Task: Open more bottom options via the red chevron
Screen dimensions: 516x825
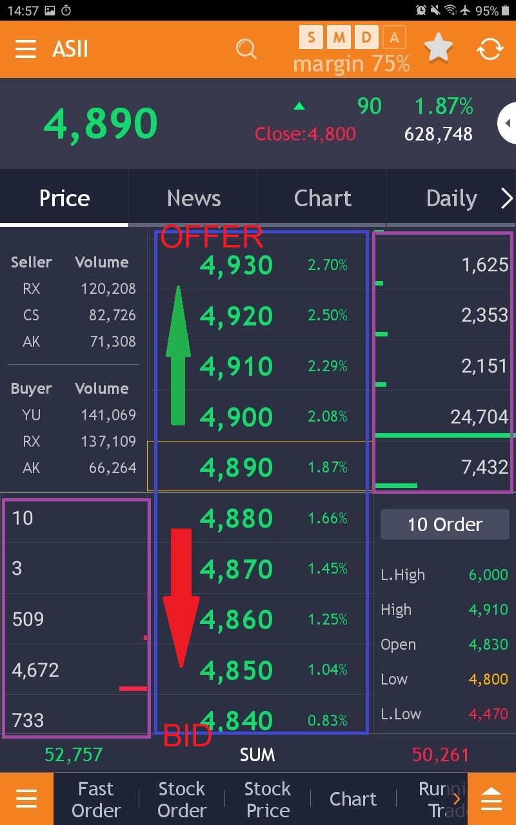Action: [x=457, y=799]
